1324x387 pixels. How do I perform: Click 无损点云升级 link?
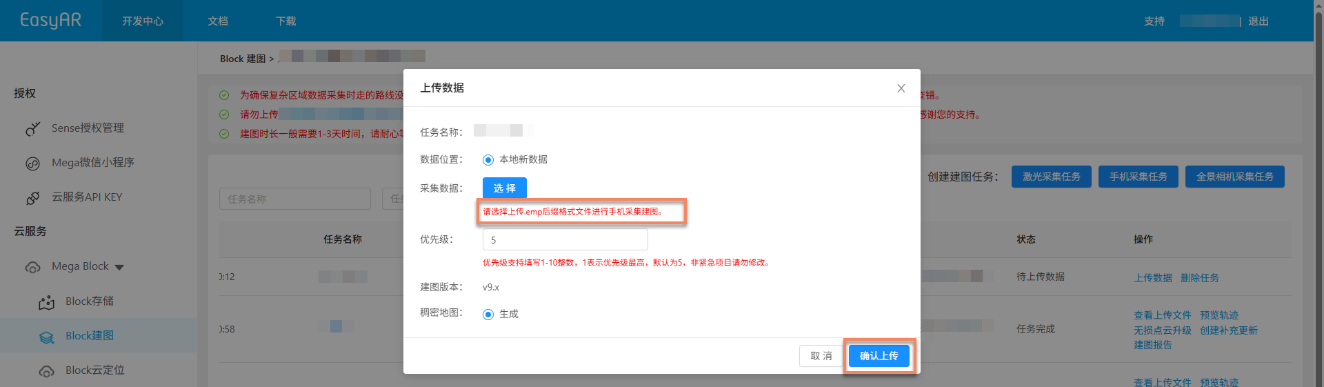tap(1163, 330)
